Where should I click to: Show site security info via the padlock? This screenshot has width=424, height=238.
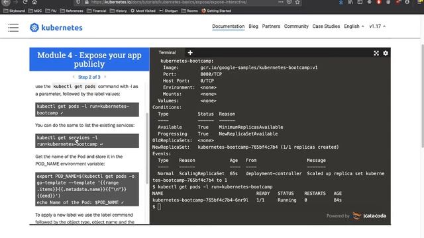click(87, 2)
